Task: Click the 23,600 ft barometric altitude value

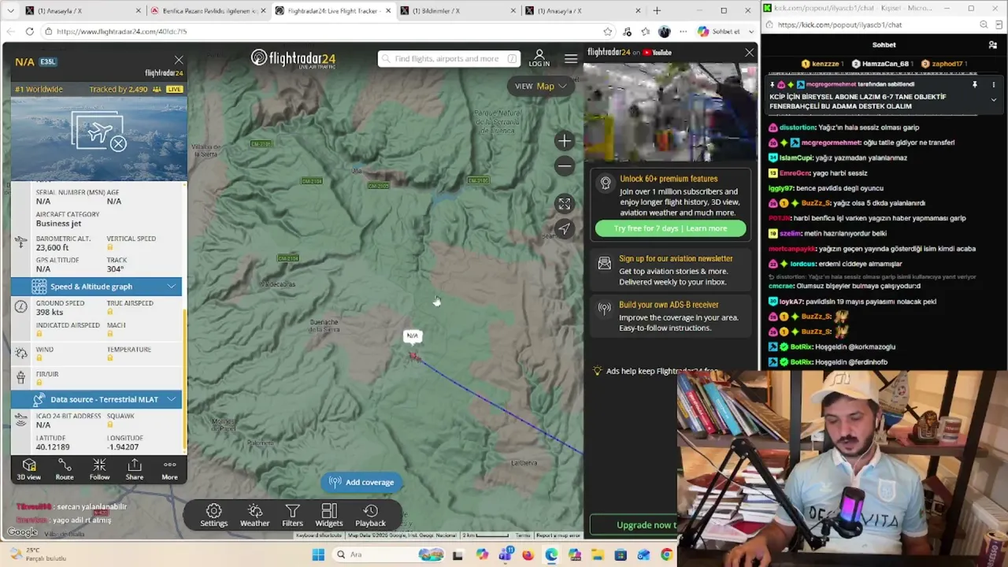Action: pyautogui.click(x=52, y=247)
